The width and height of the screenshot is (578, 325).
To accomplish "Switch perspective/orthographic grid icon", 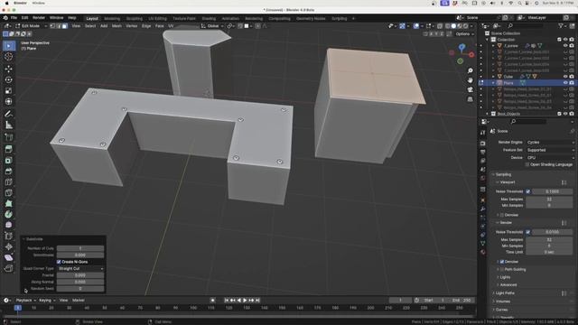I will (470, 99).
